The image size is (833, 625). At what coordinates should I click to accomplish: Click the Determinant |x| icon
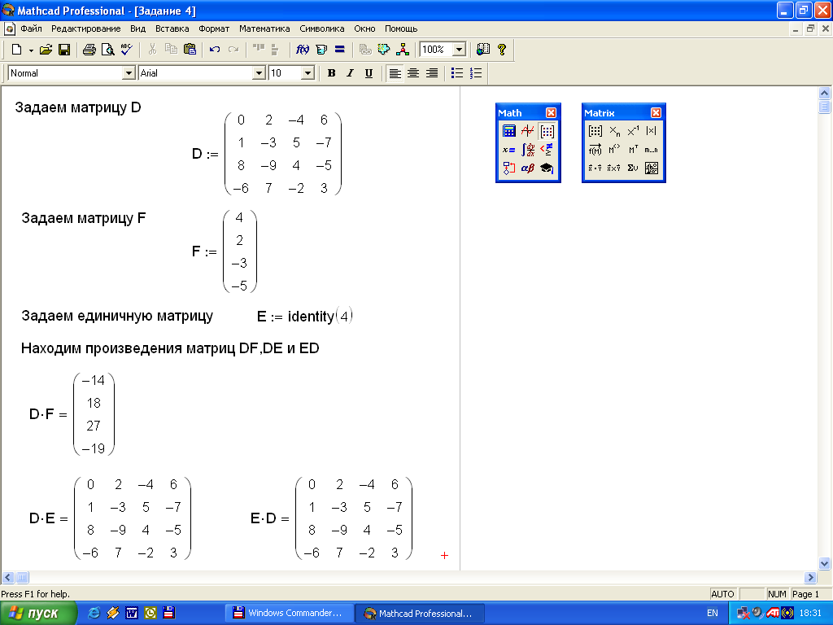(652, 131)
